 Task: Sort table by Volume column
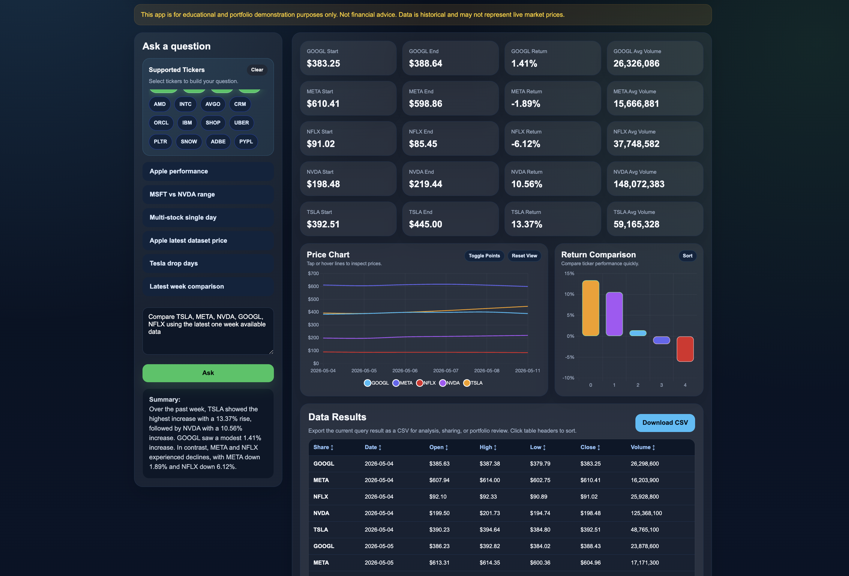tap(643, 447)
